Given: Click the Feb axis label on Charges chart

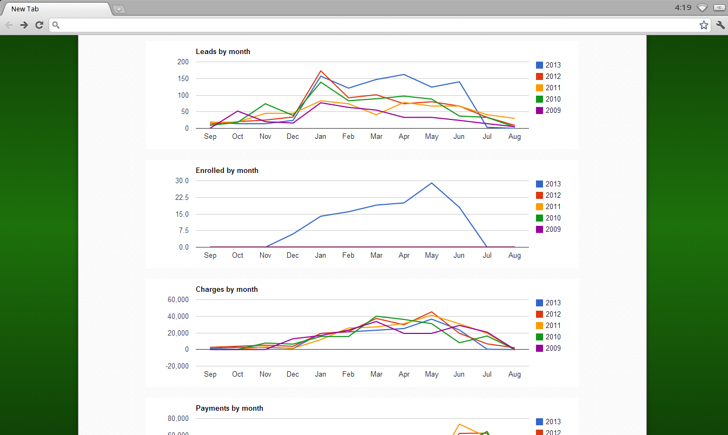Looking at the screenshot, I should (x=348, y=374).
